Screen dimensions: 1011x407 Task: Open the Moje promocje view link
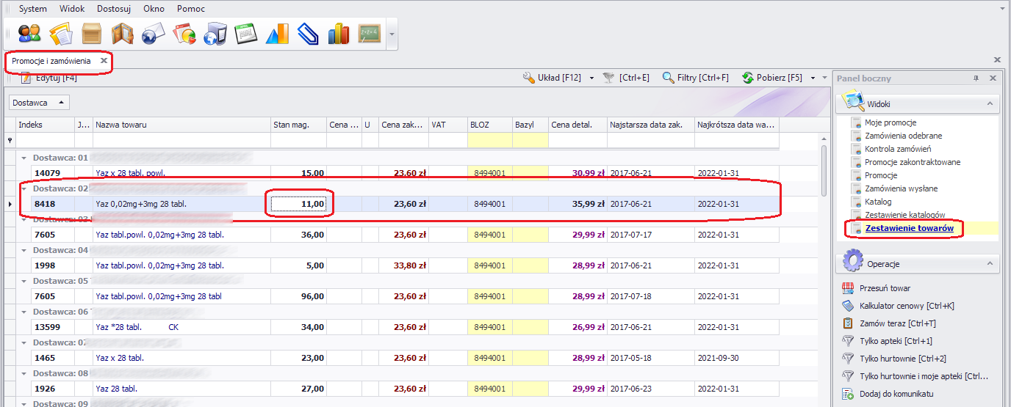click(x=890, y=122)
